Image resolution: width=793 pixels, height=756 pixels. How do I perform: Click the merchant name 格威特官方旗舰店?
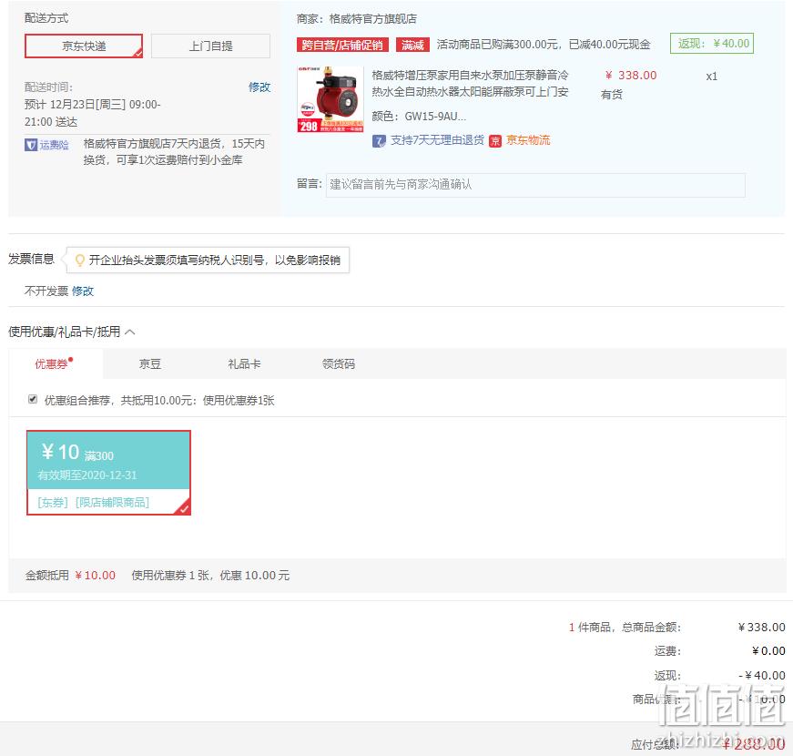(x=372, y=19)
